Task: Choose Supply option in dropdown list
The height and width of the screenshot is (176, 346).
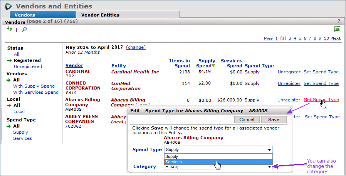Action: [218, 156]
